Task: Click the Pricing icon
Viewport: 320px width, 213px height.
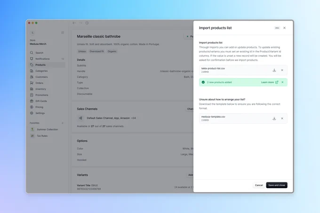Action: pos(32,107)
